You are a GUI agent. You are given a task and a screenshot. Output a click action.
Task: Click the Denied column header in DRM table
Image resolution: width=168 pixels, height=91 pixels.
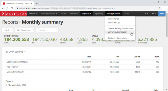[137, 57]
